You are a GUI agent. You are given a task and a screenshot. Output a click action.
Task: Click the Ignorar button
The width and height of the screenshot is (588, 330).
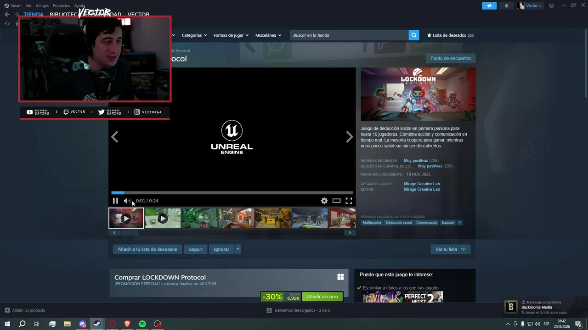(x=221, y=249)
